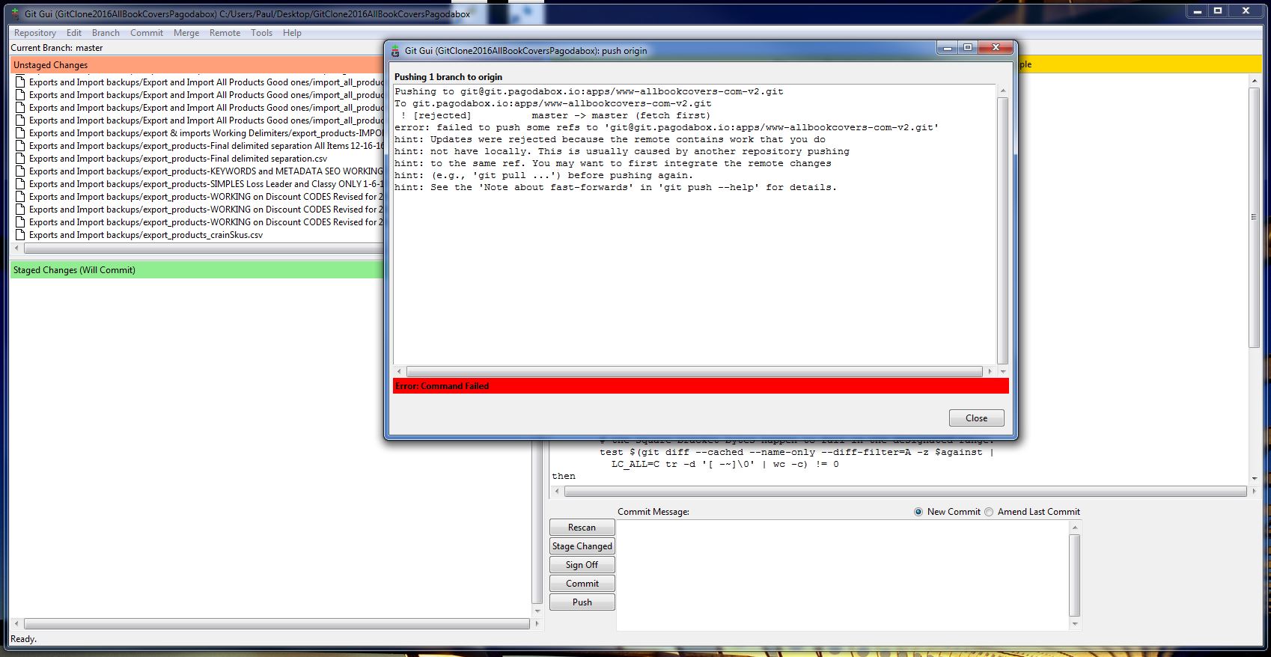The width and height of the screenshot is (1271, 657).
Task: Select the Amend Last Commit option
Action: (x=989, y=512)
